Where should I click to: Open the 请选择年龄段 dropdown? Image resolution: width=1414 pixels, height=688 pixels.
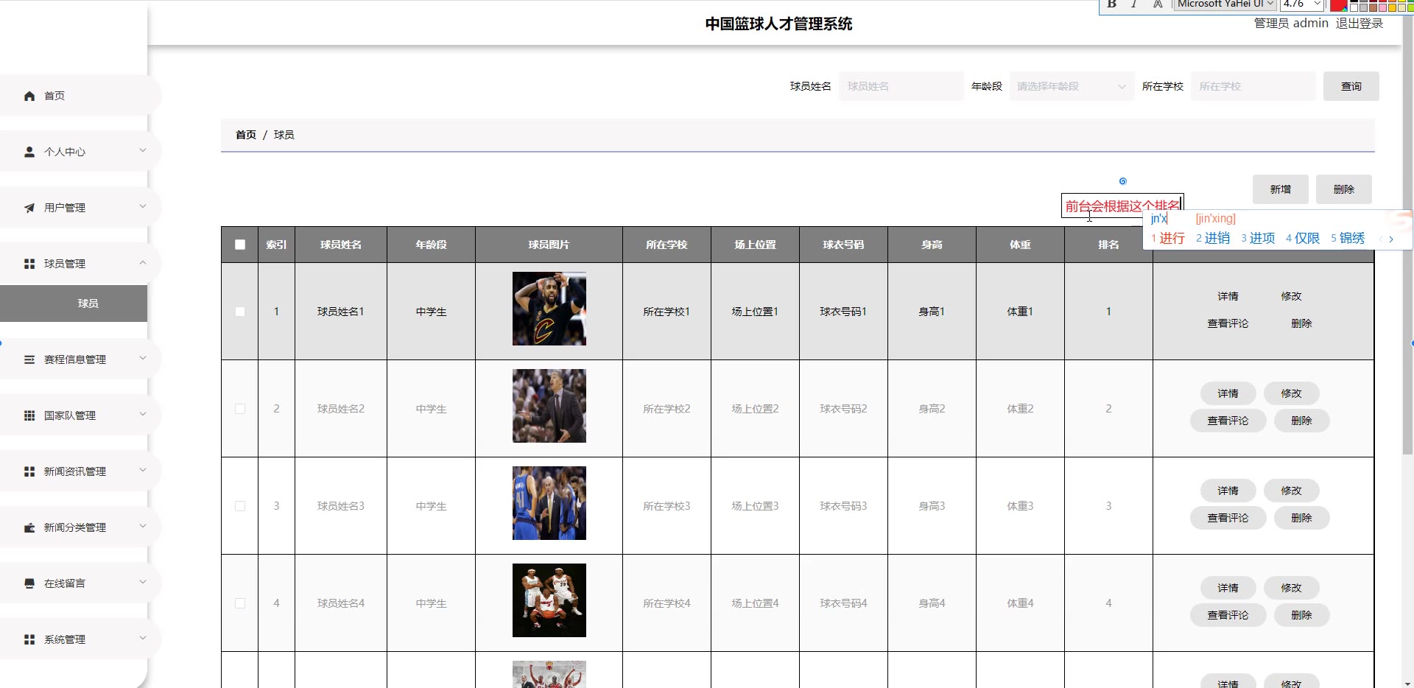tap(1072, 86)
